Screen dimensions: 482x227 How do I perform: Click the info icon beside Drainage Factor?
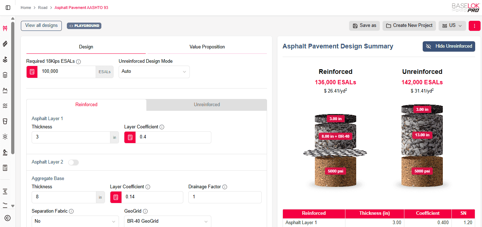click(225, 187)
